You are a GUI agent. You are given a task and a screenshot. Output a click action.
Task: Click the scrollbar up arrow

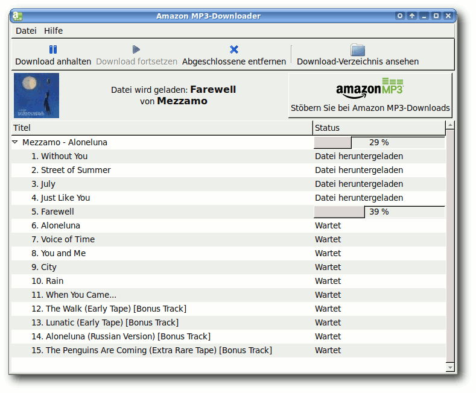pos(450,125)
